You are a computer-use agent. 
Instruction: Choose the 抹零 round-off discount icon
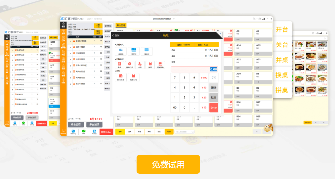click(150, 65)
